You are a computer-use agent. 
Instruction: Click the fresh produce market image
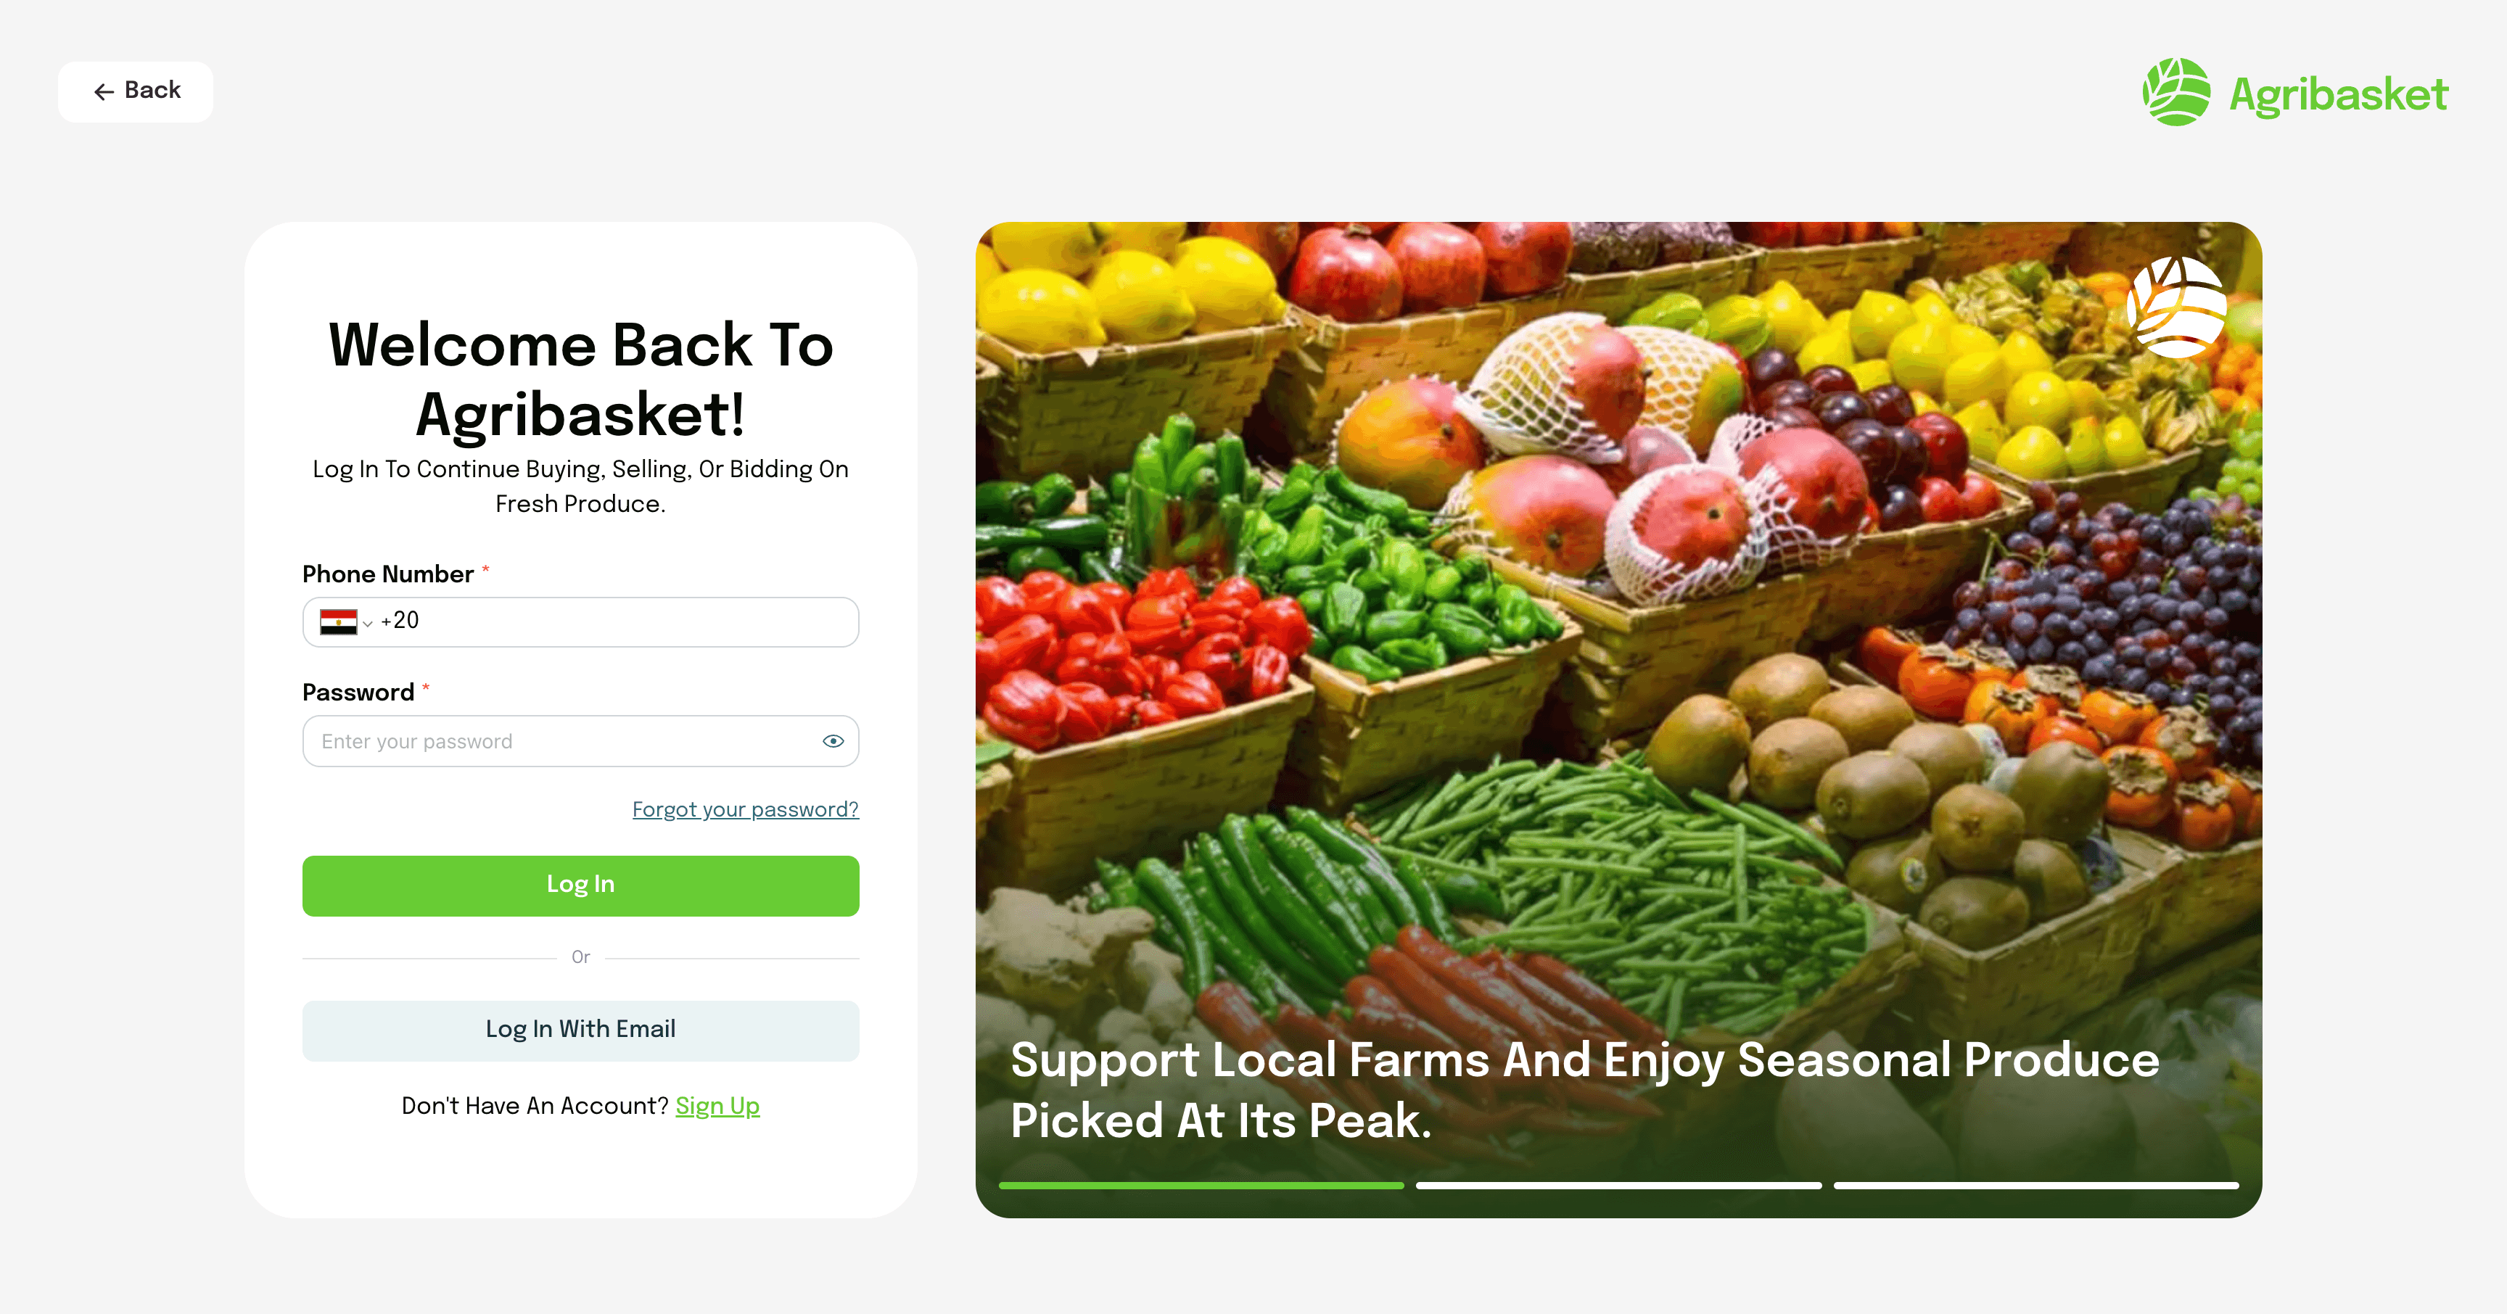pyautogui.click(x=1618, y=720)
